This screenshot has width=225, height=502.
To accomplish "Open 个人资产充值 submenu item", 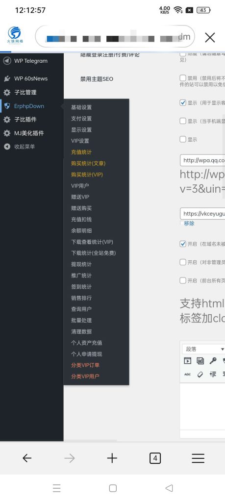I will pyautogui.click(x=86, y=343).
